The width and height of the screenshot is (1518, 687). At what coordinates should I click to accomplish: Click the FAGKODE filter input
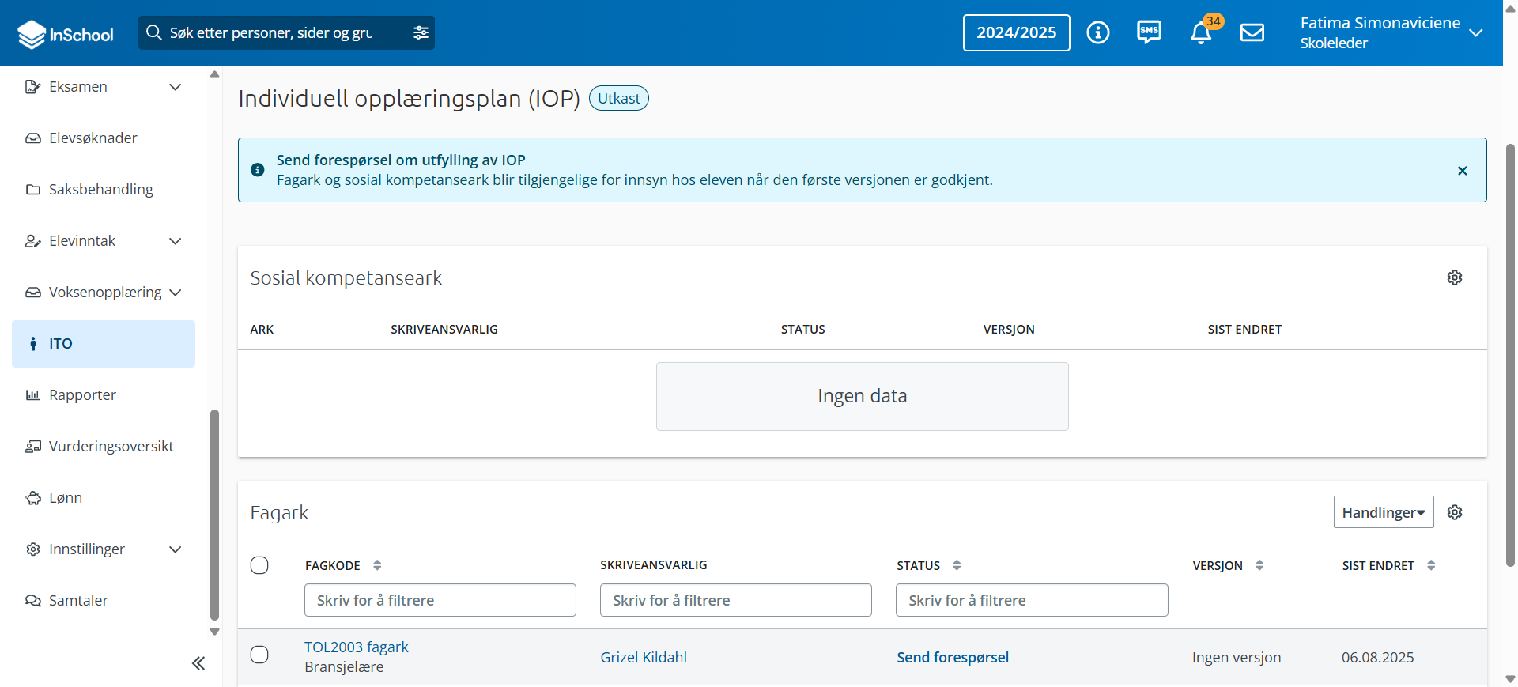click(440, 600)
